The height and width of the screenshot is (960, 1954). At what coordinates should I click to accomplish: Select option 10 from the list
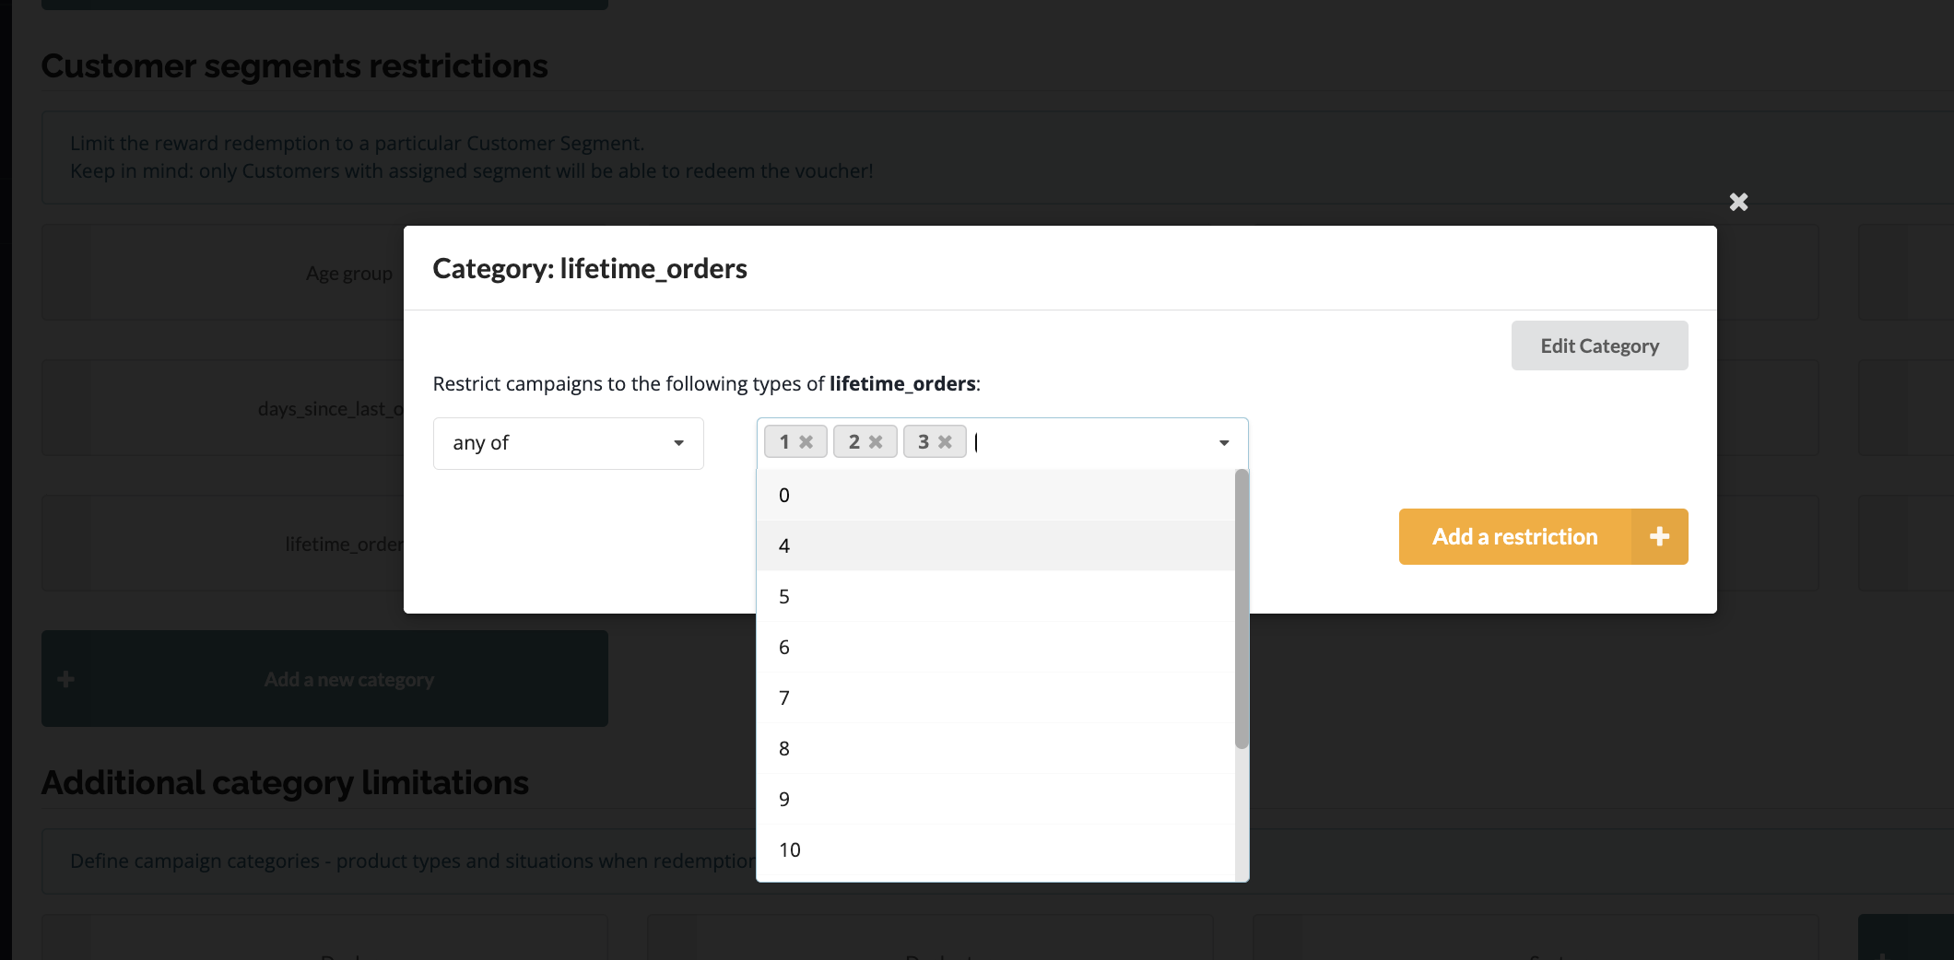pyautogui.click(x=995, y=849)
